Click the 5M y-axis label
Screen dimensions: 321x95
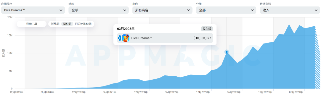pos(11,71)
